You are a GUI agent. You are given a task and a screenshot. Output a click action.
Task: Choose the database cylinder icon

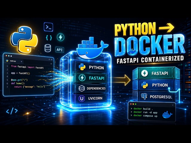[48, 48]
